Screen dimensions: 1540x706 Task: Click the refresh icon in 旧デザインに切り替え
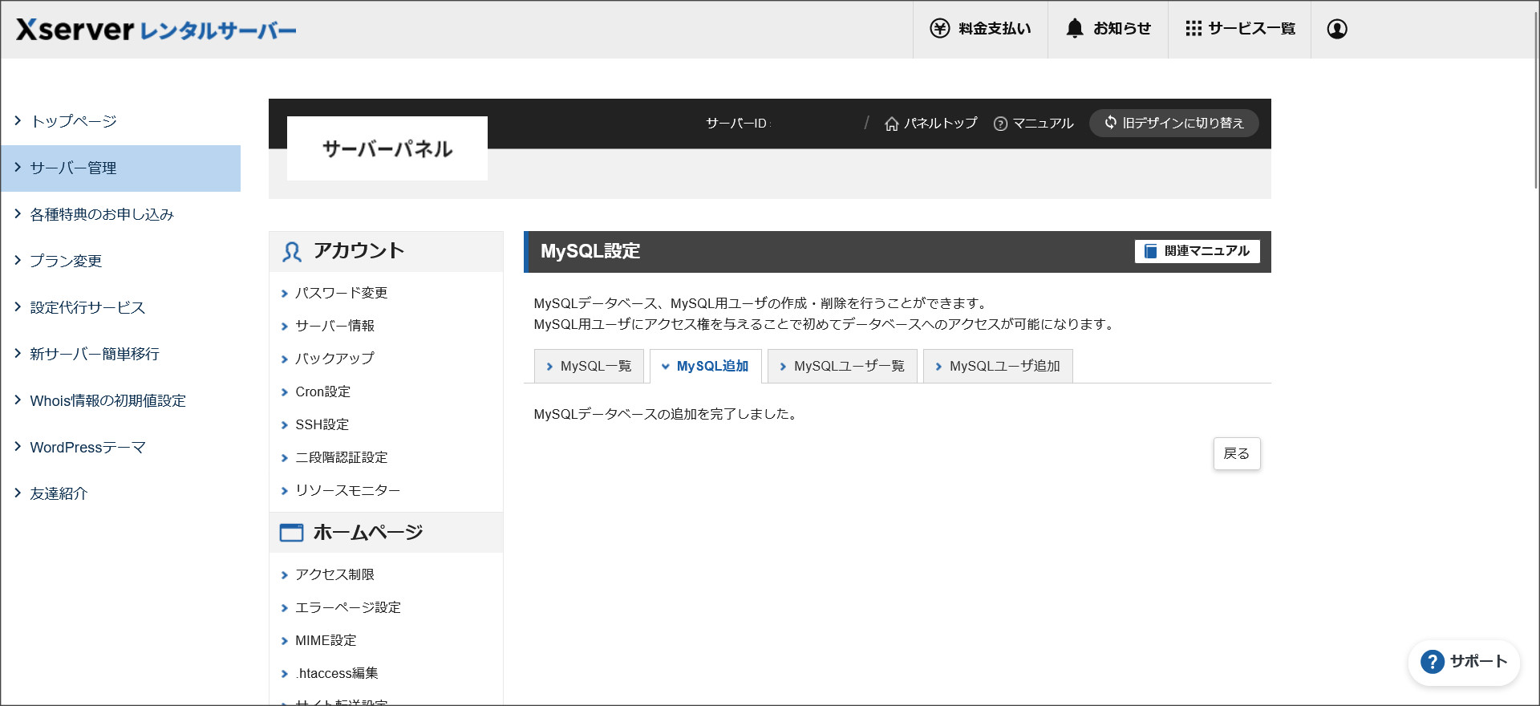(1111, 122)
